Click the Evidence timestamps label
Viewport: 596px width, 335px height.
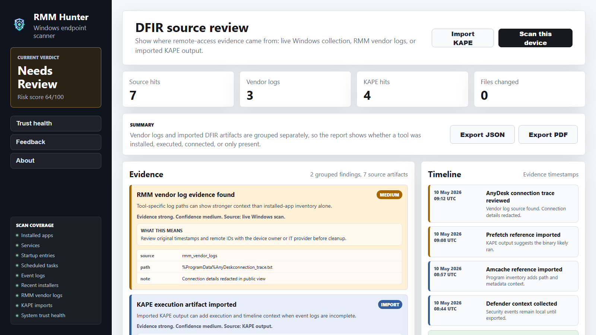tap(551, 175)
